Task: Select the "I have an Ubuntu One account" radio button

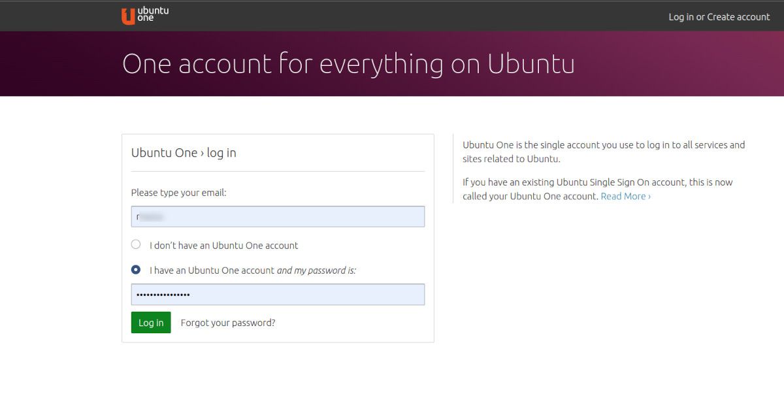Action: point(136,269)
